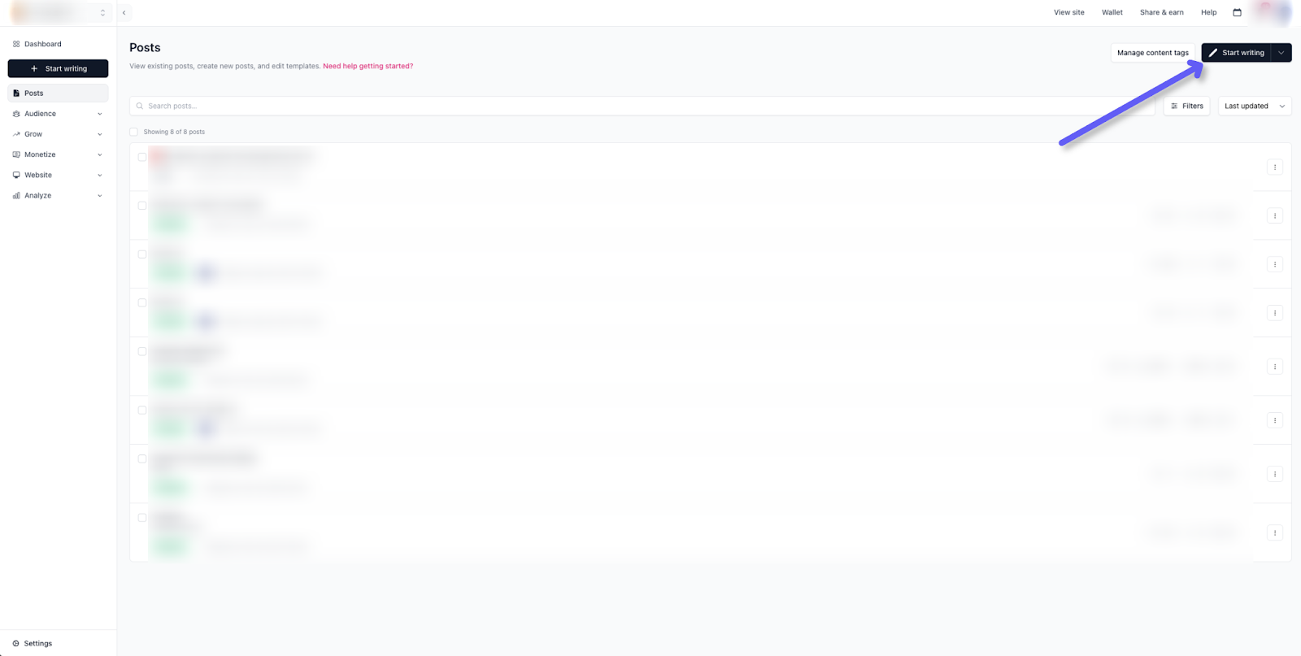Click the Search posts input field
This screenshot has height=656, width=1301.
642,106
